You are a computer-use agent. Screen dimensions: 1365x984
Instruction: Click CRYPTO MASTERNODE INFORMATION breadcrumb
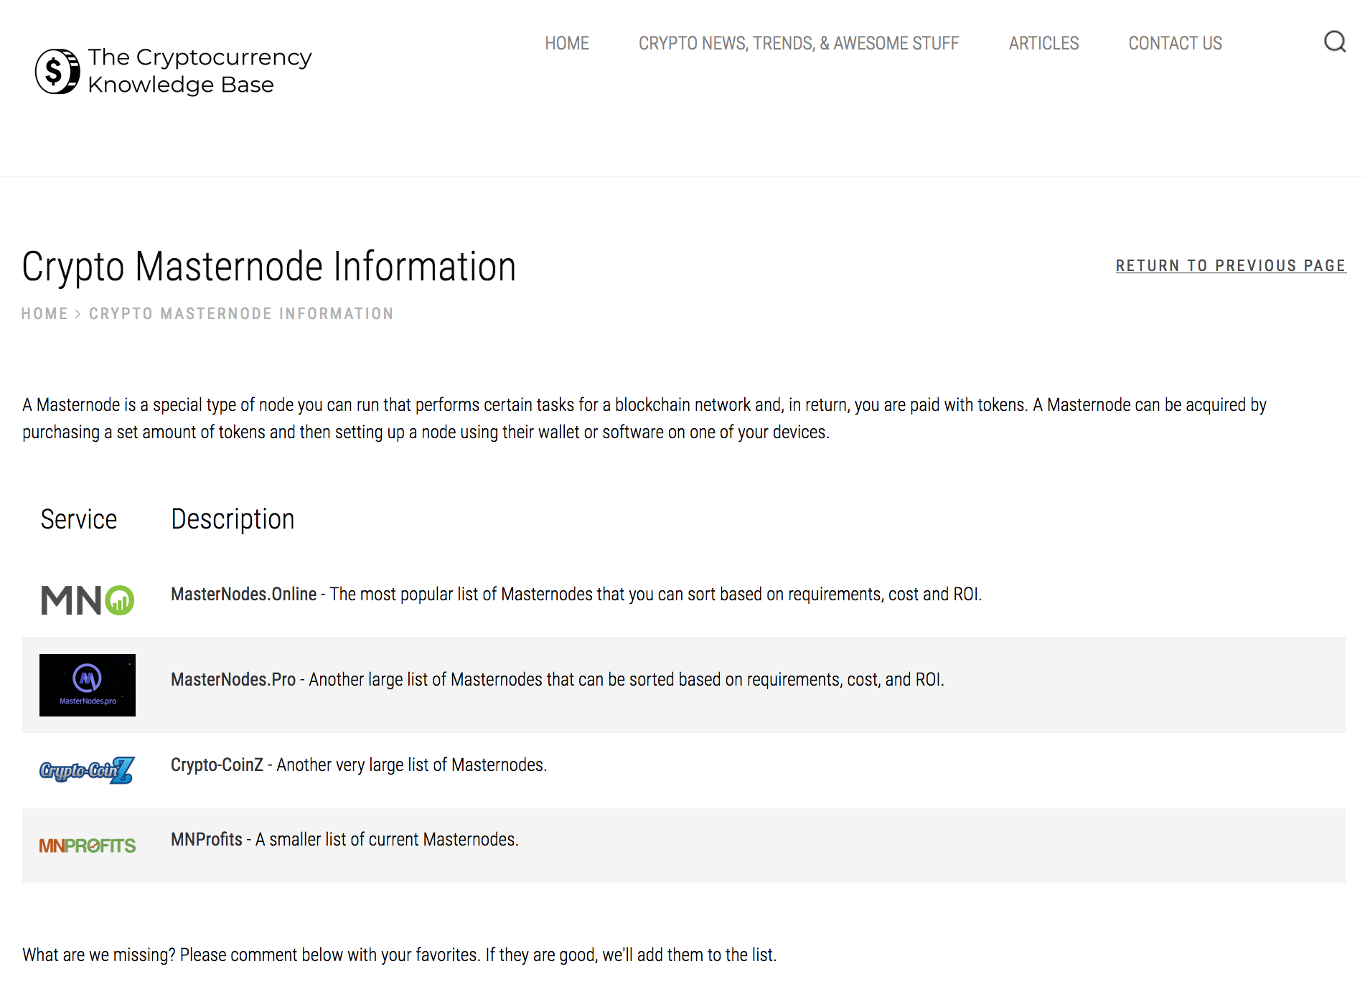coord(241,313)
